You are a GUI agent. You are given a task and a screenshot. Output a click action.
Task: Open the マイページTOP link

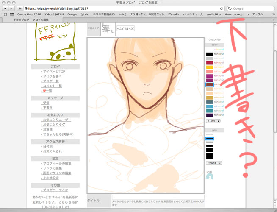coord(53,71)
